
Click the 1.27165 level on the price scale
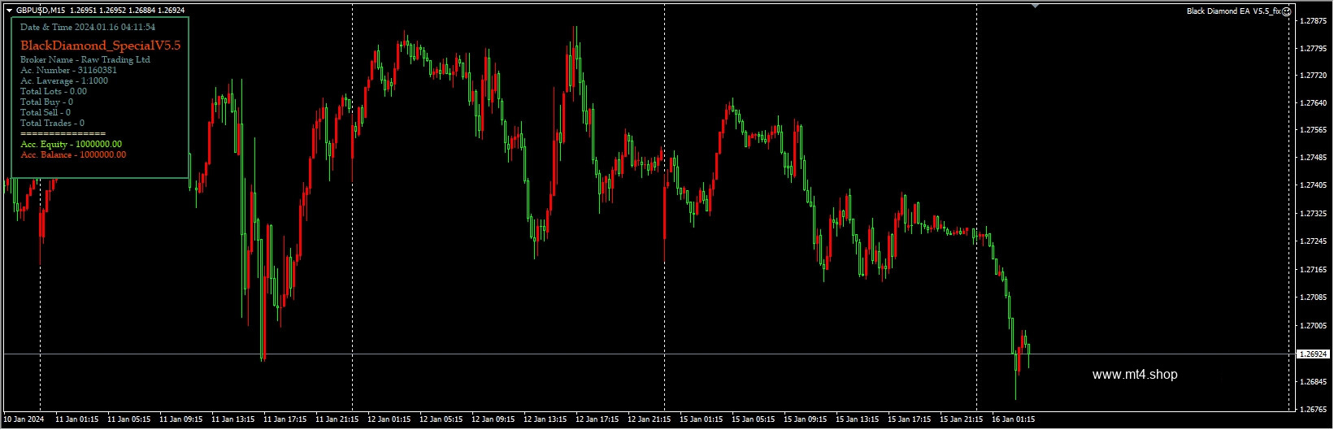point(1314,270)
